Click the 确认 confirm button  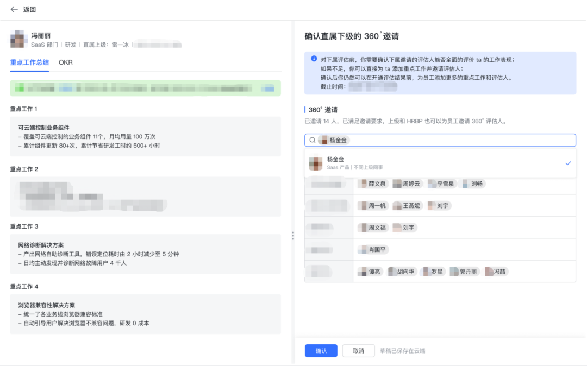click(x=321, y=350)
